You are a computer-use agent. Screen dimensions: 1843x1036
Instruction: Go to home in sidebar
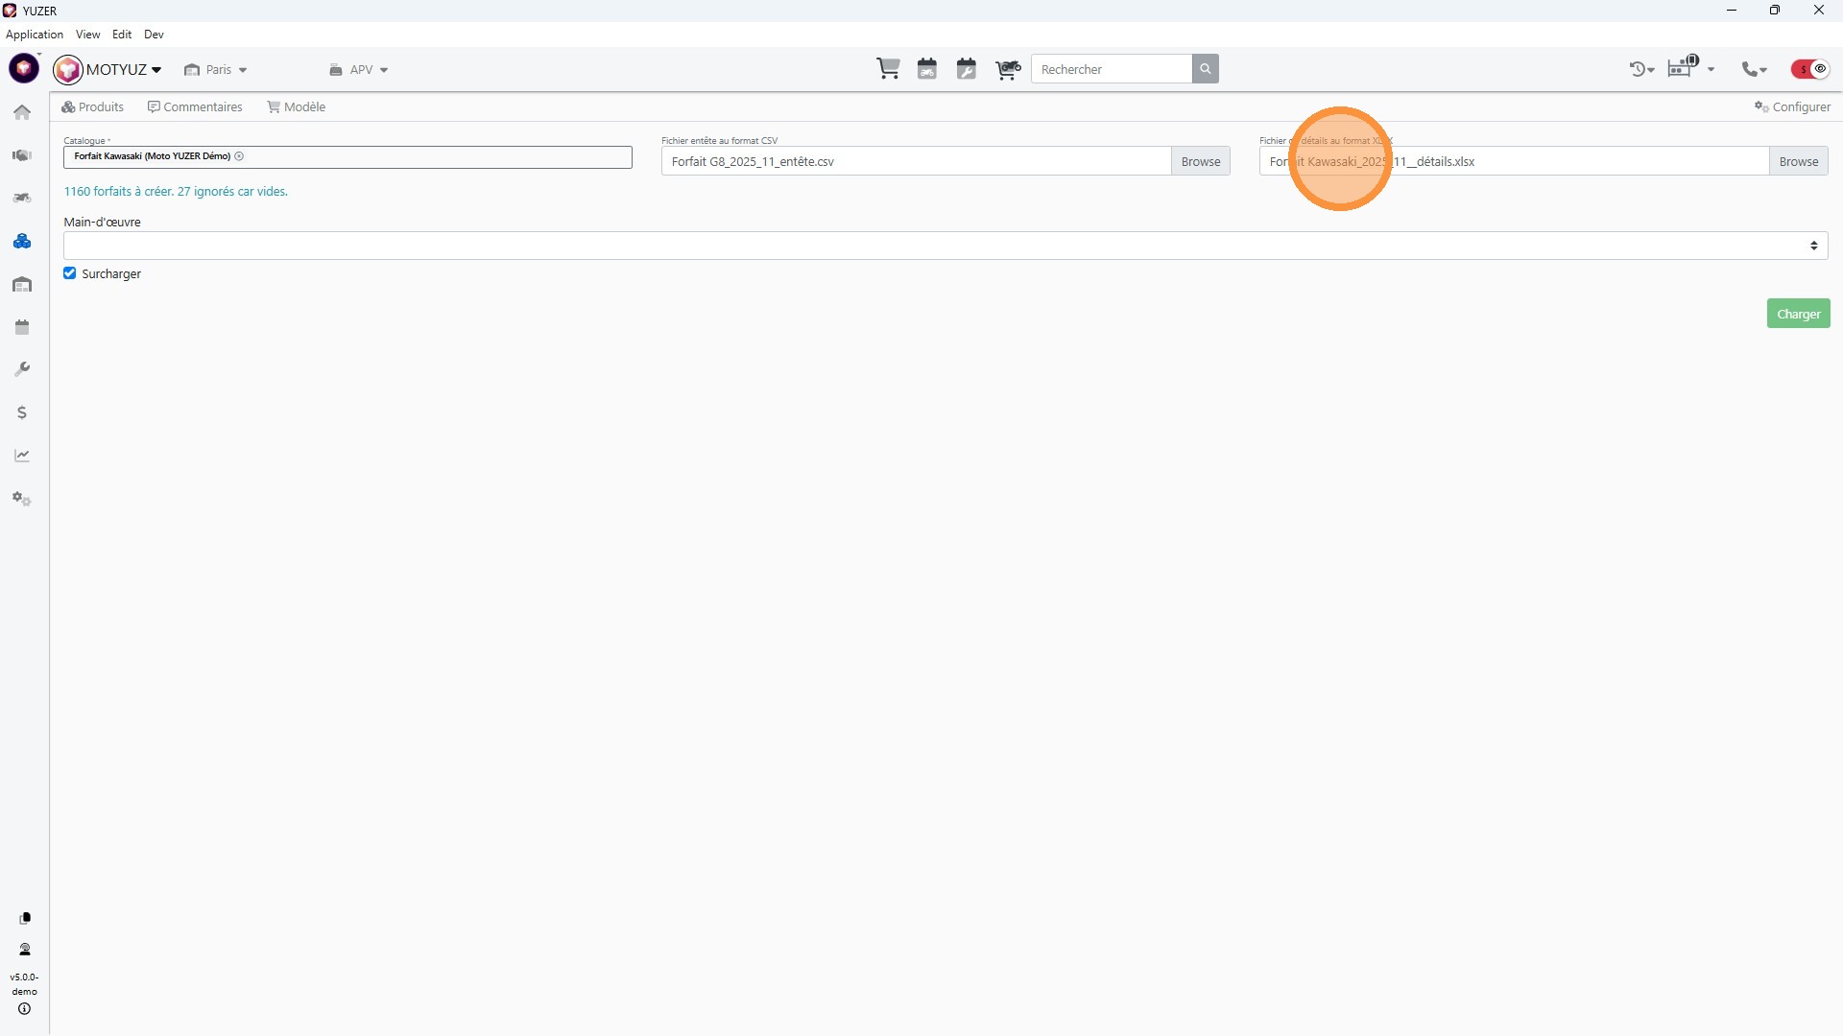(22, 112)
